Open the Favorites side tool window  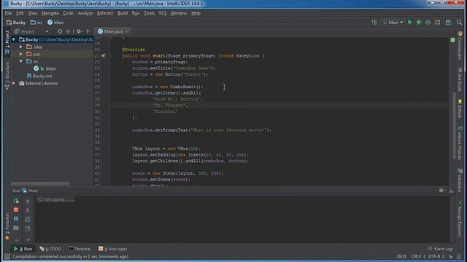tap(7, 226)
